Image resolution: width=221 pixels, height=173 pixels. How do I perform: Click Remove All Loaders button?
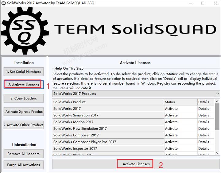pyautogui.click(x=24, y=154)
